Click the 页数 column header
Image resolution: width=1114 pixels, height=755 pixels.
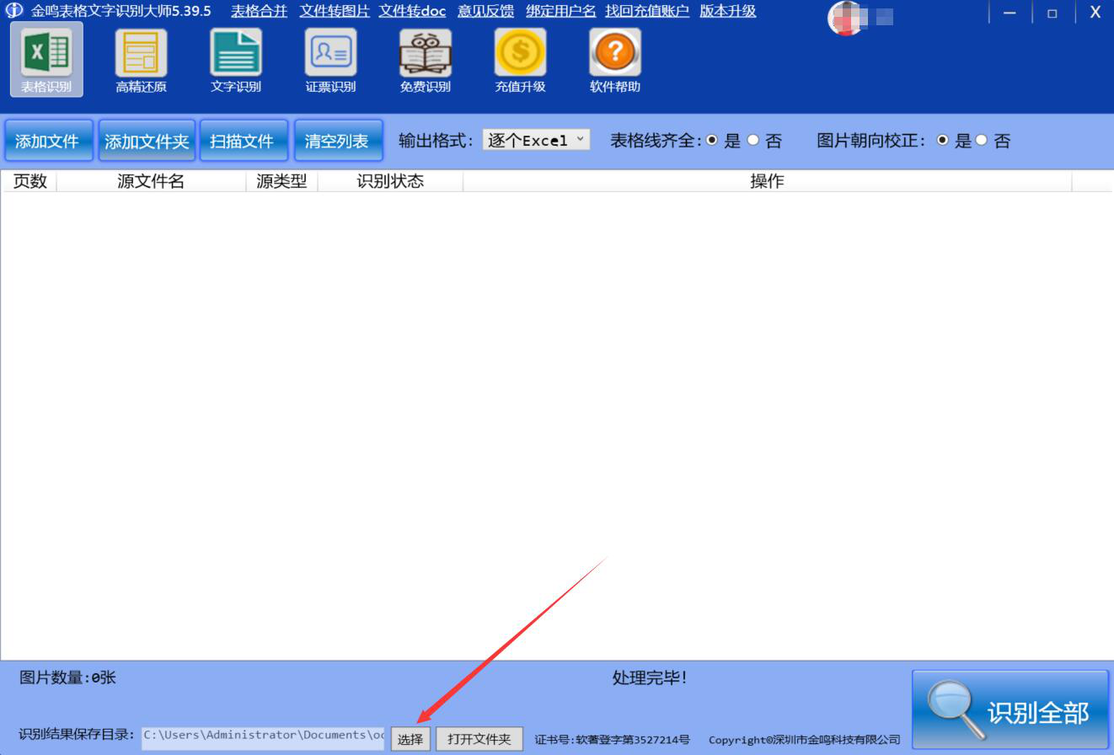30,181
